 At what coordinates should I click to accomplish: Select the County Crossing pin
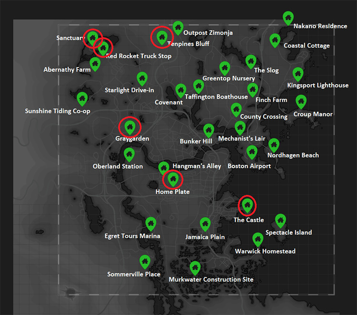coord(236,110)
